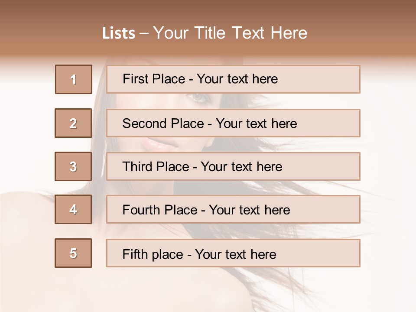The height and width of the screenshot is (312, 416).
Task: Click the 'Third Place' words
Action: (x=156, y=167)
